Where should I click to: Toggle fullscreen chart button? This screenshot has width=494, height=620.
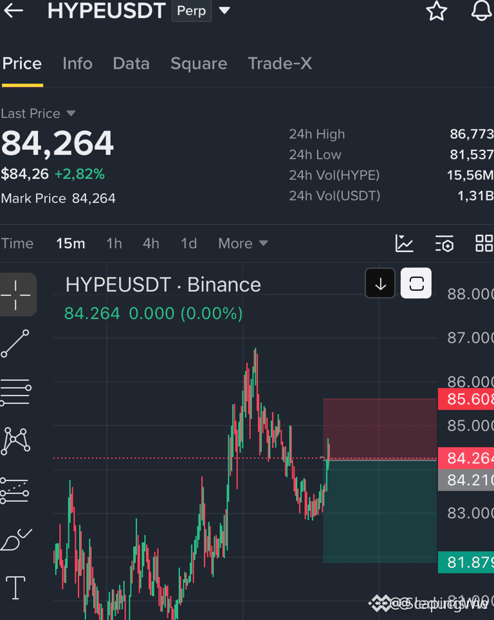pos(416,283)
